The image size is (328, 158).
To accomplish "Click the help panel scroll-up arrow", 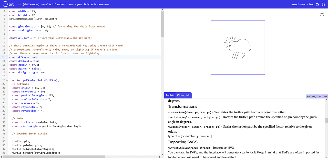I will 326,100.
